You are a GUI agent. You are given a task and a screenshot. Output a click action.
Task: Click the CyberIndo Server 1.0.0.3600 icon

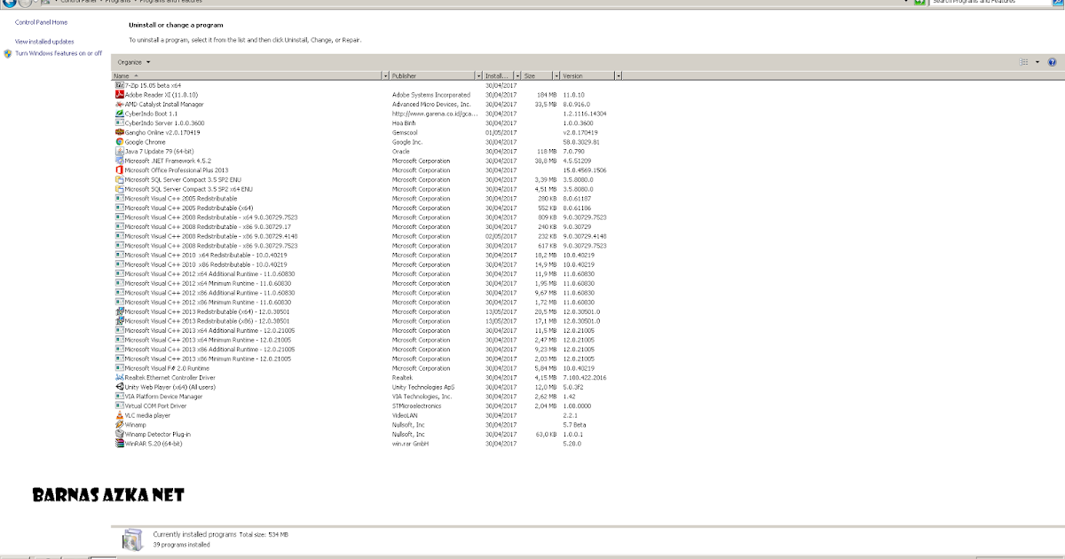tap(119, 122)
